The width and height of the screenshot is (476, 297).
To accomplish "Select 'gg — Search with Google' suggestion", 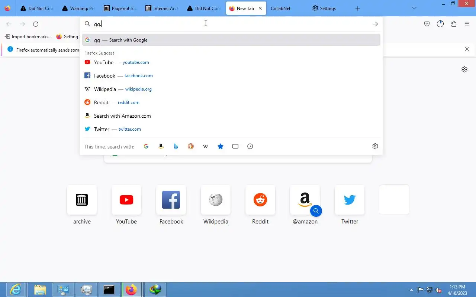I will (231, 40).
